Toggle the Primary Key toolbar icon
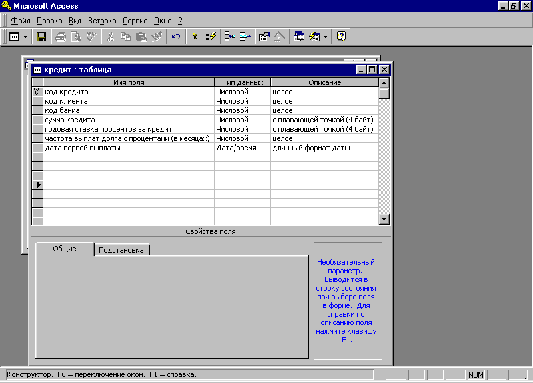 [195, 37]
